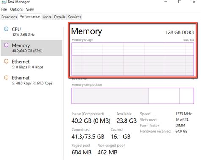The image size is (201, 160).
Task: Select CPU 12% 2.68 GHz item
Action: (31, 32)
